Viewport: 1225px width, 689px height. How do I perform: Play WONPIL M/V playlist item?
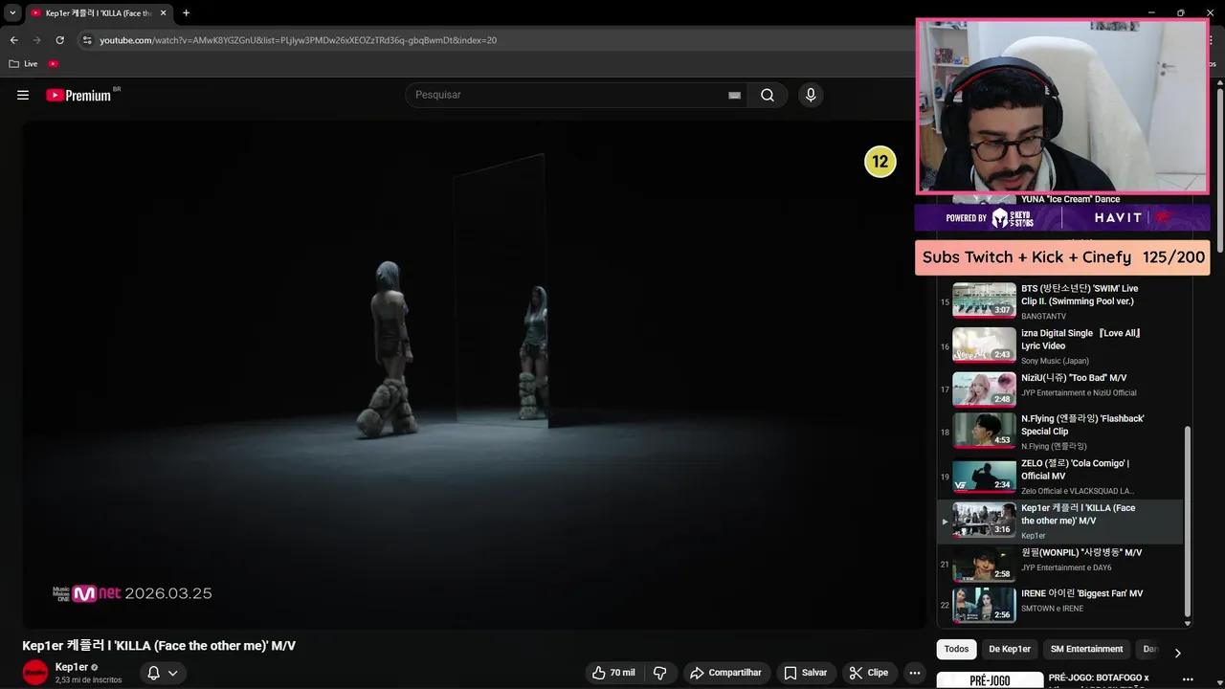click(x=1062, y=565)
